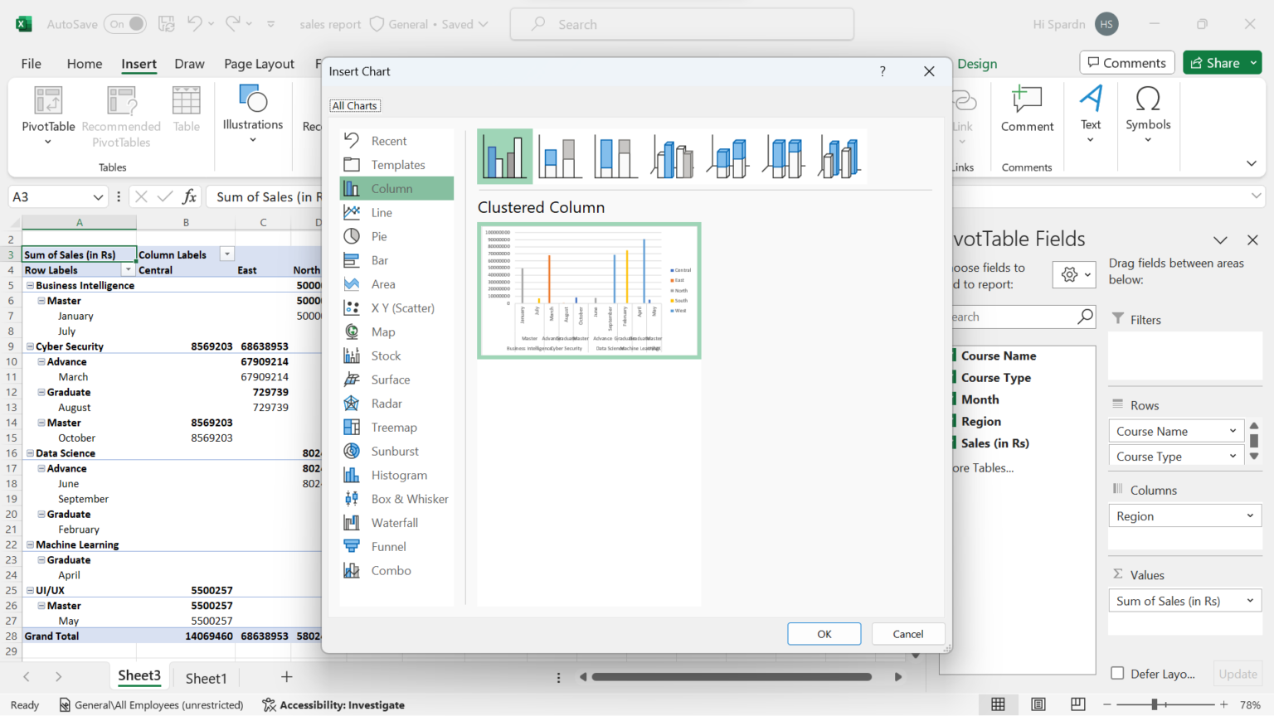Click the Name Box showing A3
Viewport: 1274px width, 716px height.
coord(50,196)
